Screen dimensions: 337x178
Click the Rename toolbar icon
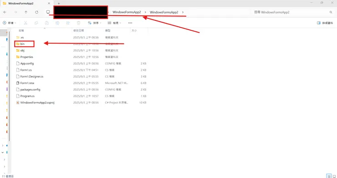click(57, 23)
